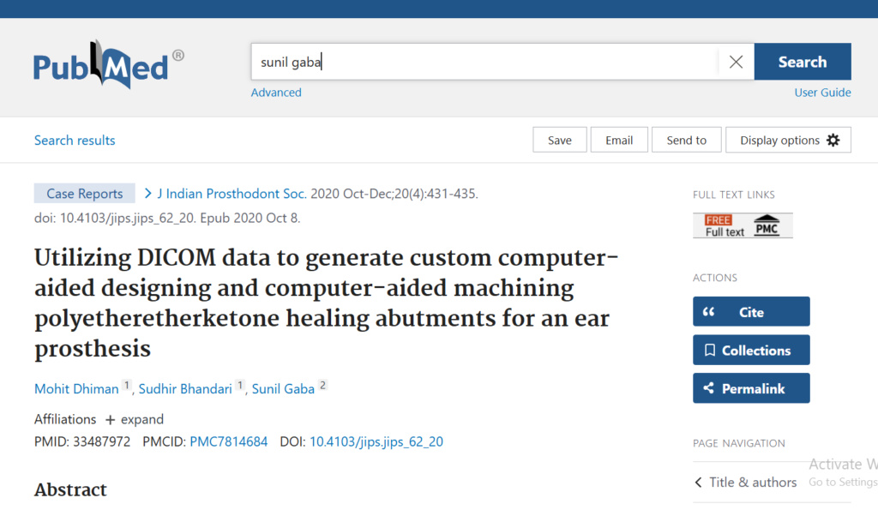Go to Title & authors section

coord(753,483)
